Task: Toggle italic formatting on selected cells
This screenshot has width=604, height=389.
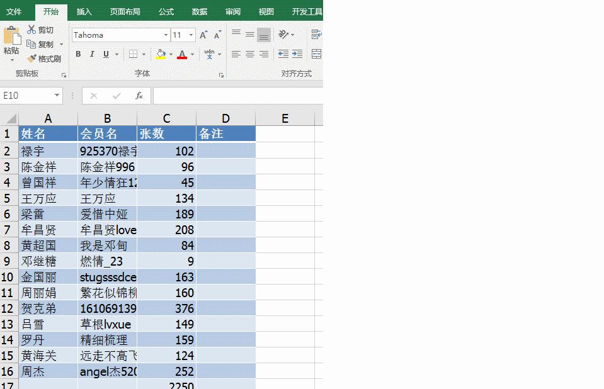Action: coord(91,54)
